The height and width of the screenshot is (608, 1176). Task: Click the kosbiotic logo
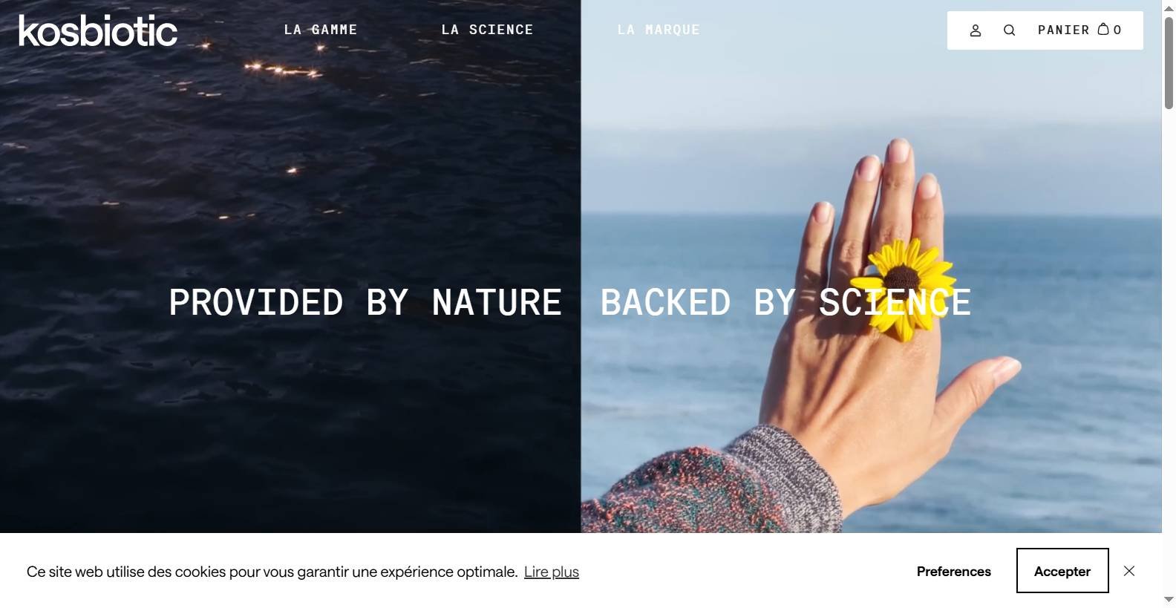tap(98, 30)
